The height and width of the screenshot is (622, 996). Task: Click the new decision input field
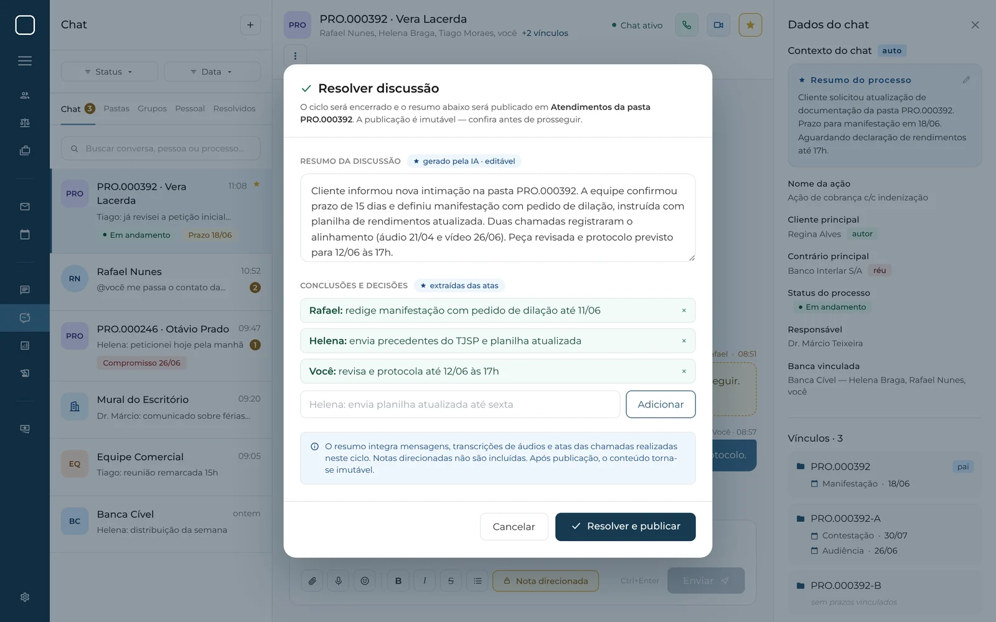click(460, 404)
